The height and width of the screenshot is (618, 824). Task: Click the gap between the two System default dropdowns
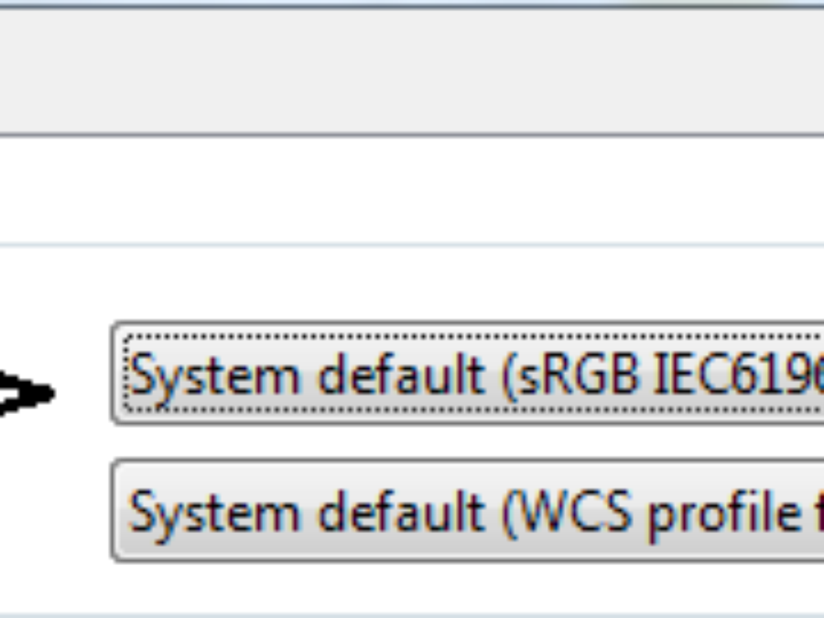pyautogui.click(x=468, y=442)
